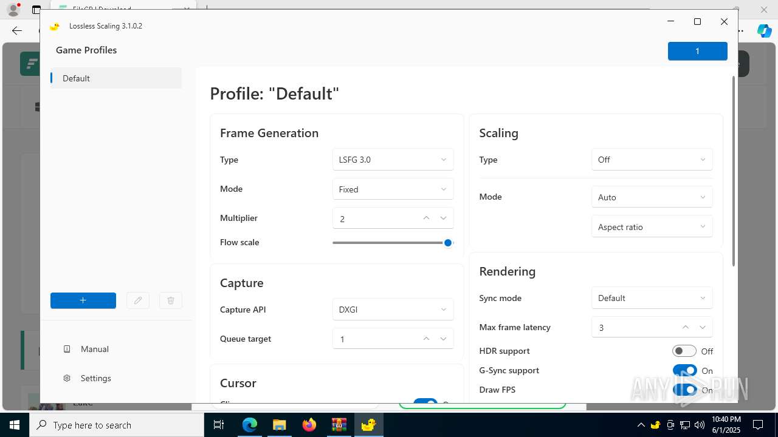This screenshot has width=778, height=437.
Task: Open Sync mode dropdown Default
Action: click(x=652, y=298)
